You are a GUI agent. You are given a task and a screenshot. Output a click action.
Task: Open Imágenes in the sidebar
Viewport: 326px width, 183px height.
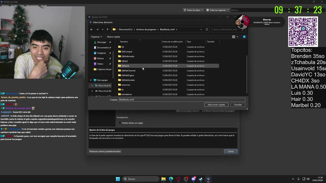point(101,53)
